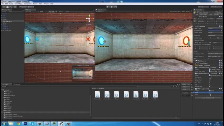Open the Layers dropdown in the top toolbar
This screenshot has width=224, height=126.
click(x=203, y=7)
